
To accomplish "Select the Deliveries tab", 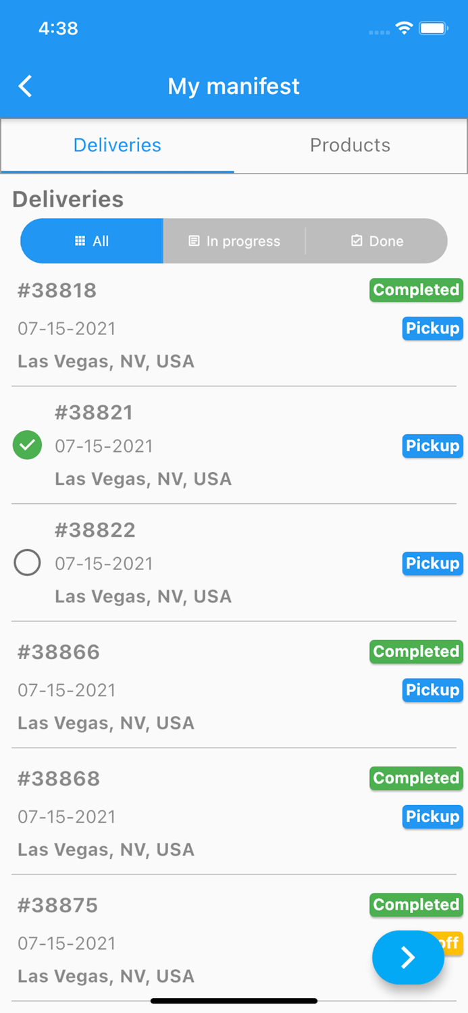I will tap(118, 145).
